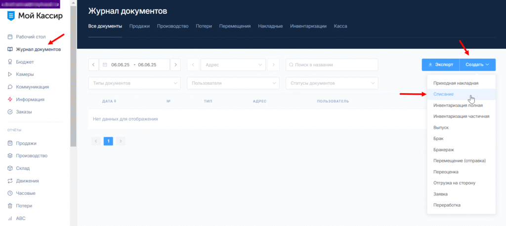Screen dimensions: 506x226
Task: Switch to Потери tab in header
Action: point(204,26)
